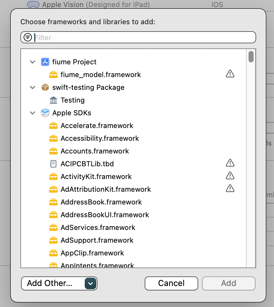Select AdAttributionKit.framework in the list
Viewport: 274px width, 307px height.
point(133,189)
